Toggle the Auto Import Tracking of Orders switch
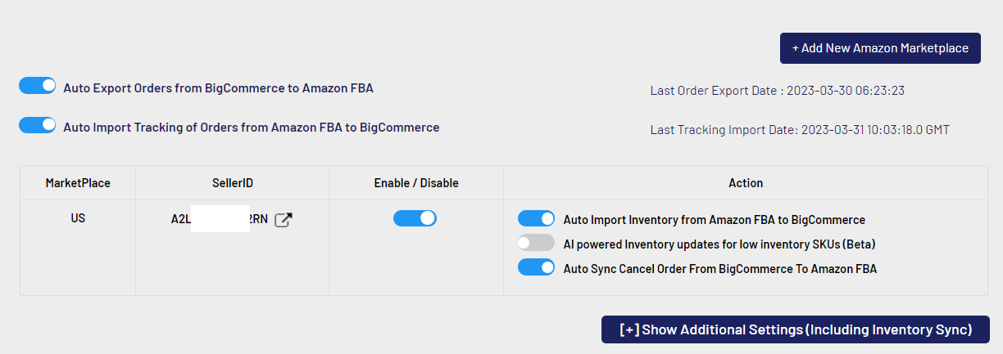The width and height of the screenshot is (1003, 354). coord(37,125)
